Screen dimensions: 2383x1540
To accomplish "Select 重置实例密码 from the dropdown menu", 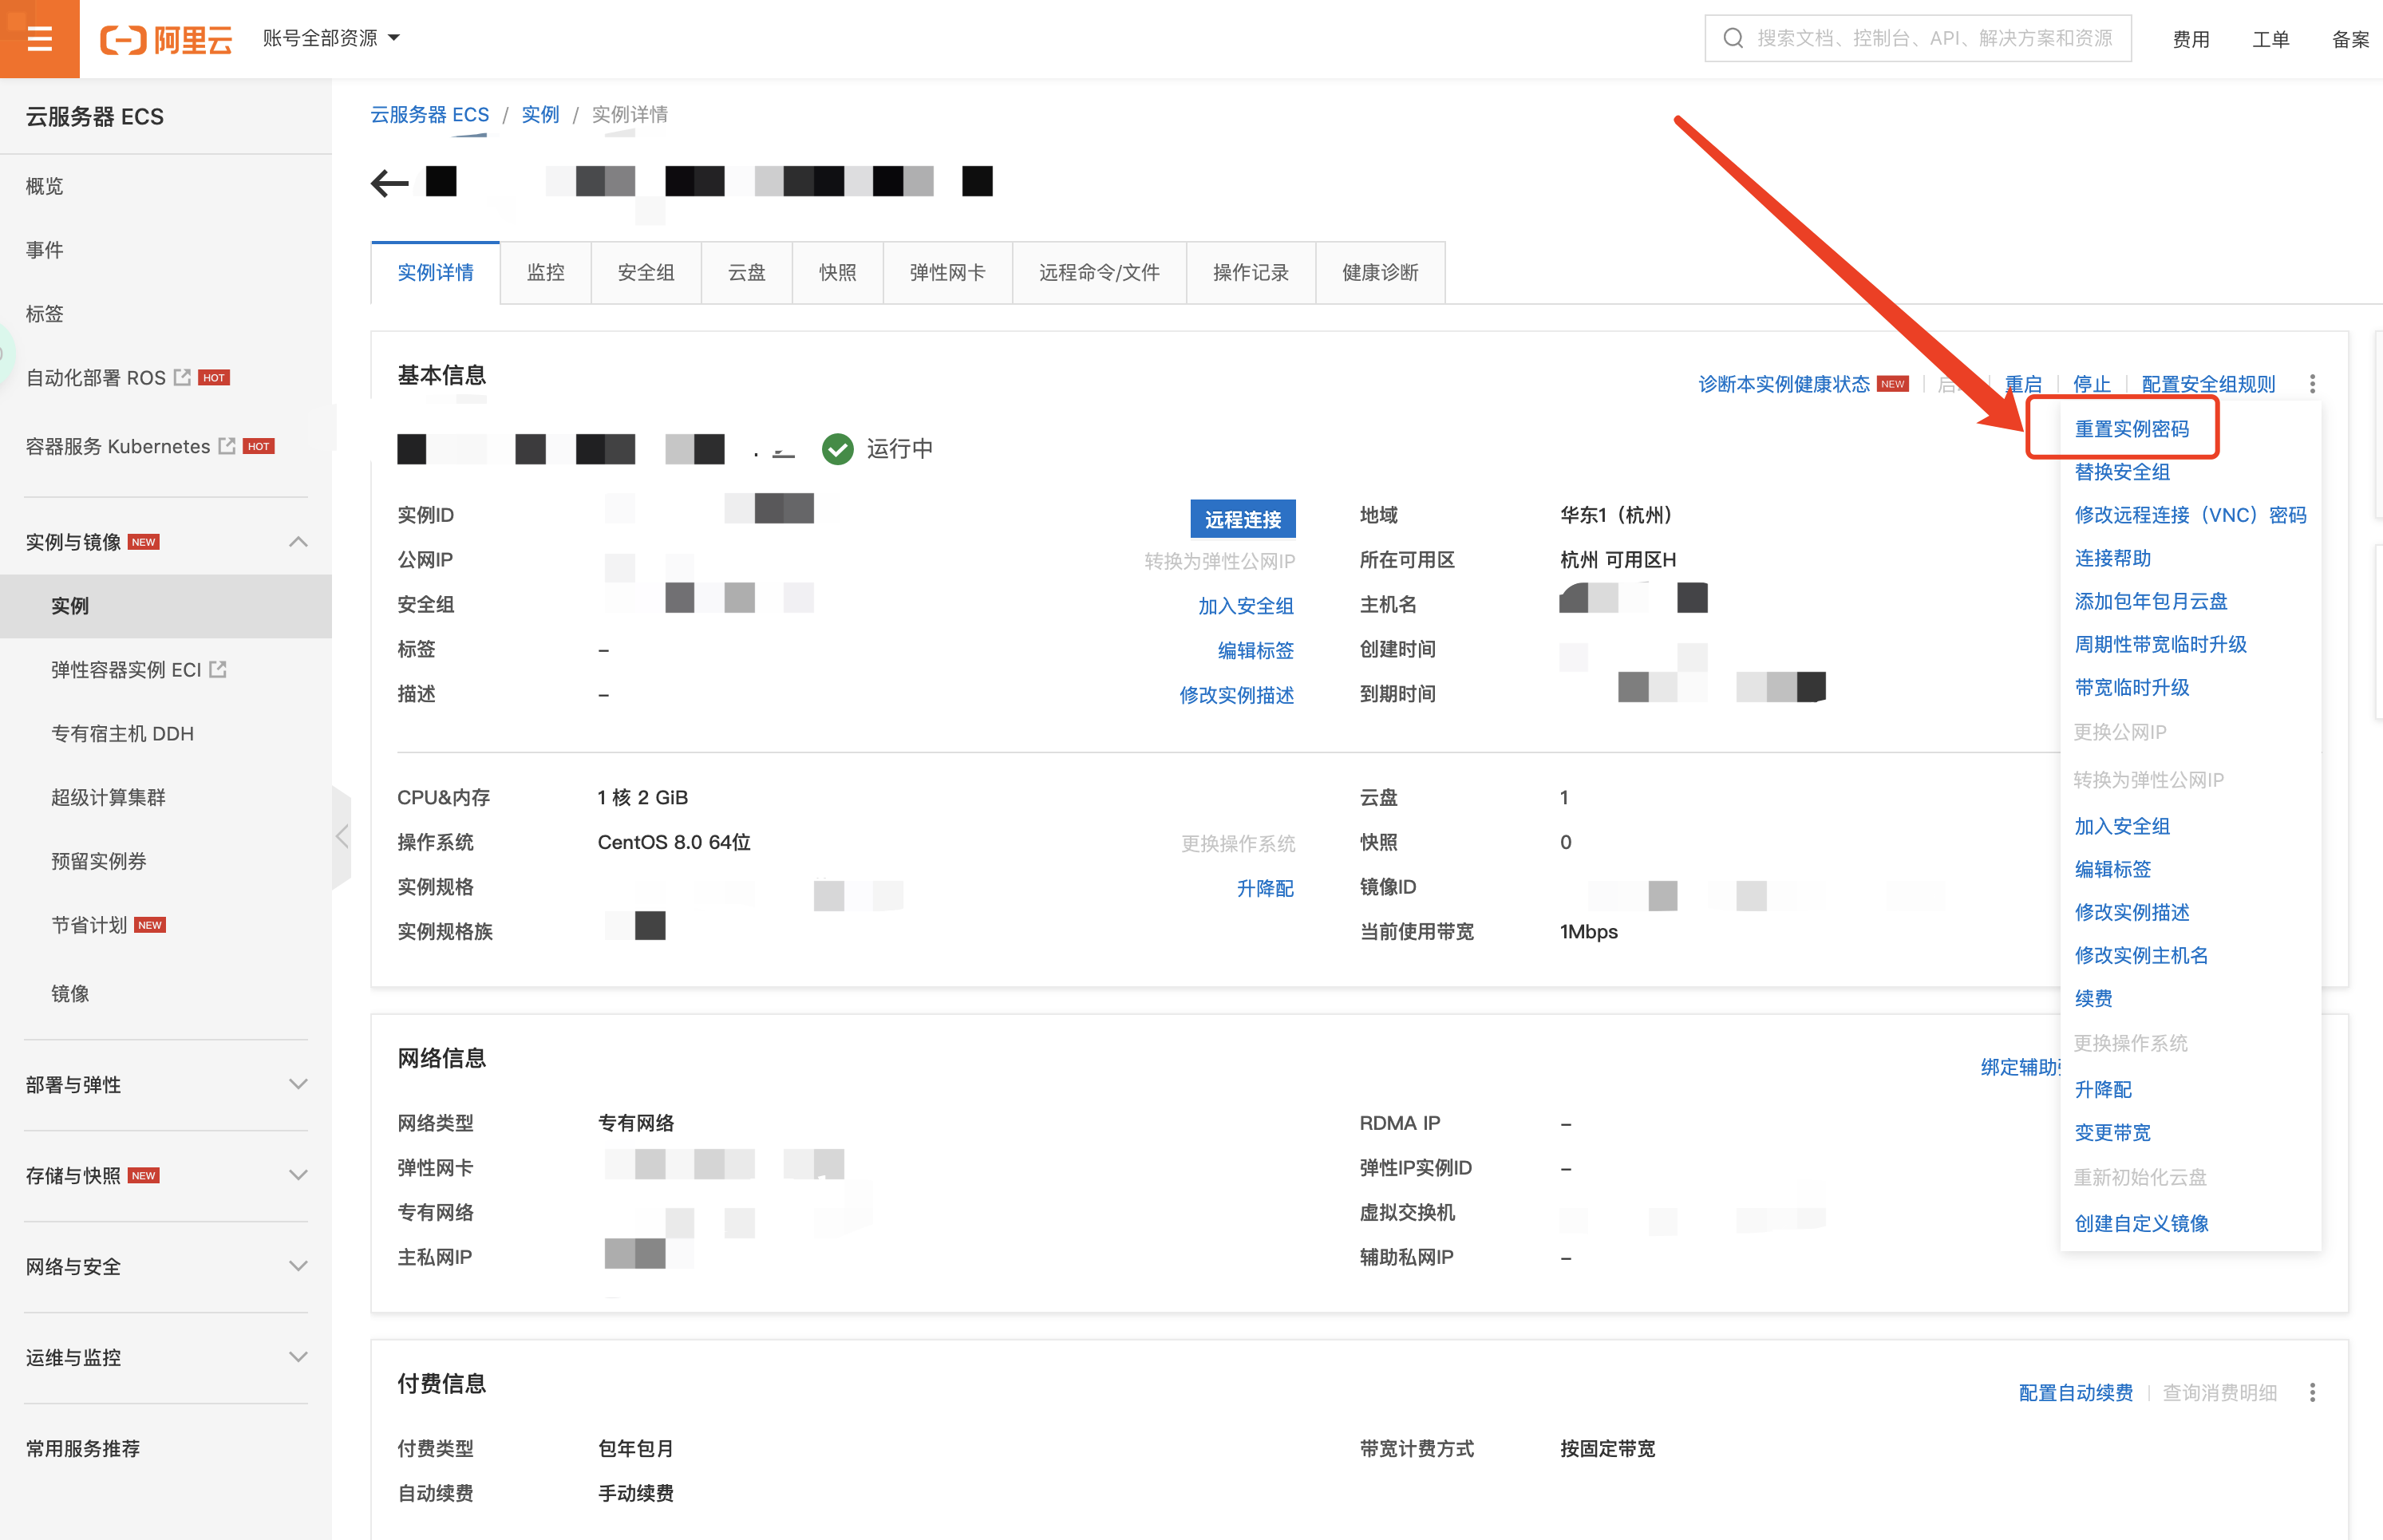I will click(x=2131, y=429).
